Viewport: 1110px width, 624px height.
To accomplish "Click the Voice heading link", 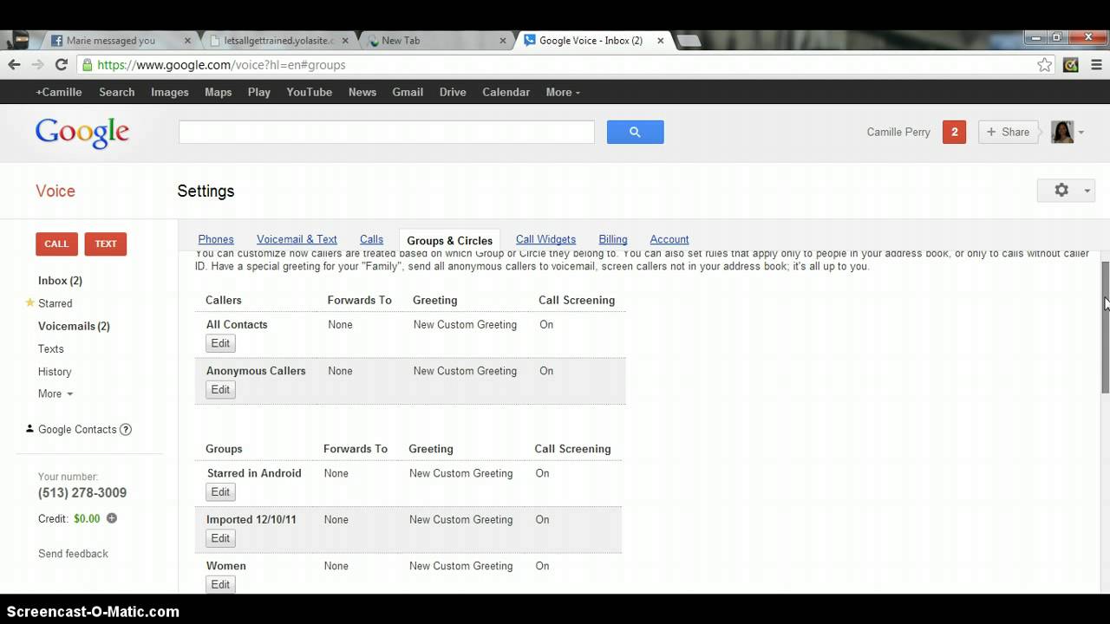I will [x=55, y=191].
